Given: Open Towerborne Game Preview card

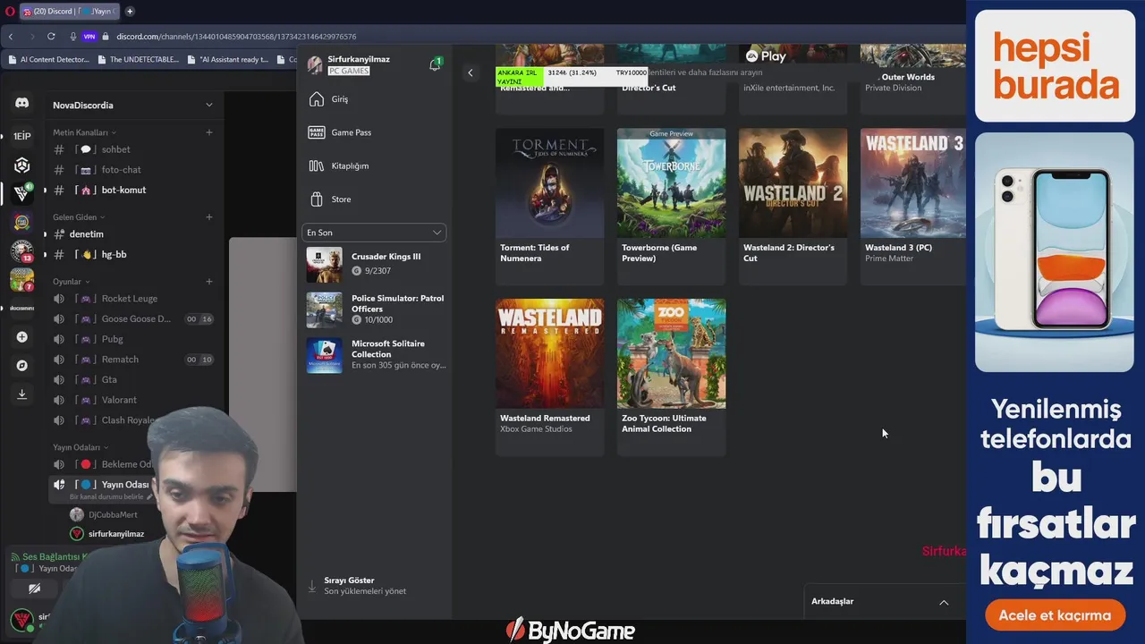Looking at the screenshot, I should tap(672, 206).
